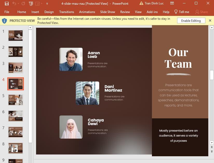The image size is (214, 163).
Task: Dismiss the Protected View banner with X
Action: tap(210, 20)
